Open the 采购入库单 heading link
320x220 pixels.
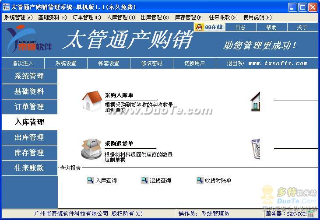point(119,95)
